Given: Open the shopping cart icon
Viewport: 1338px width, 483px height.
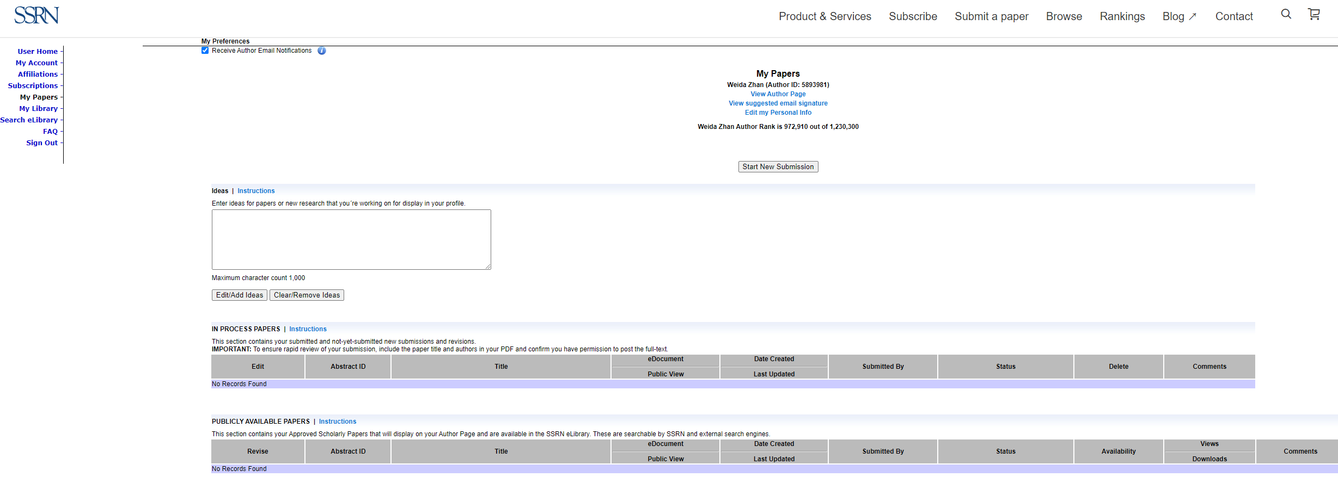Looking at the screenshot, I should click(1314, 14).
